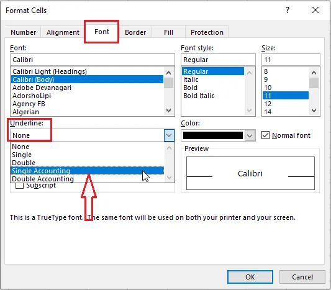This screenshot has height=290, width=331.
Task: Close the Format Cells dialog
Action: click(x=315, y=10)
